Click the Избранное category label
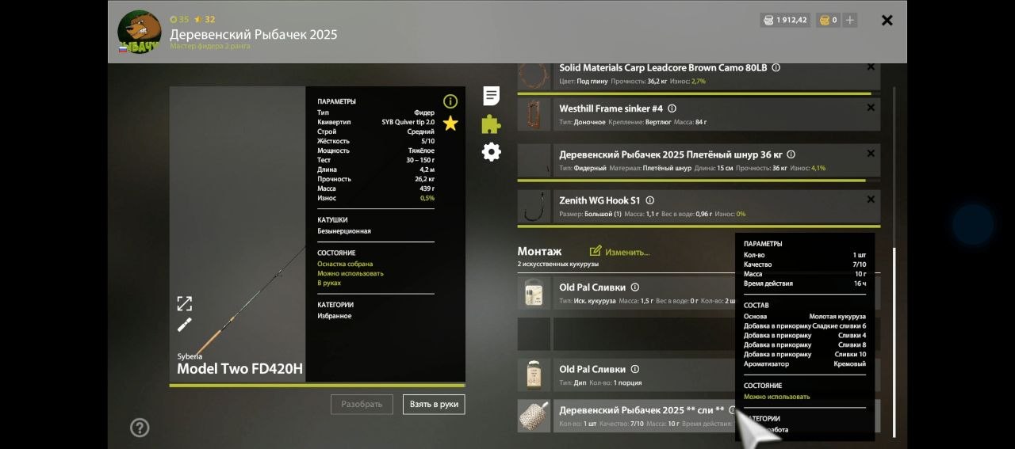Screen dimensions: 1015x449 (x=334, y=316)
